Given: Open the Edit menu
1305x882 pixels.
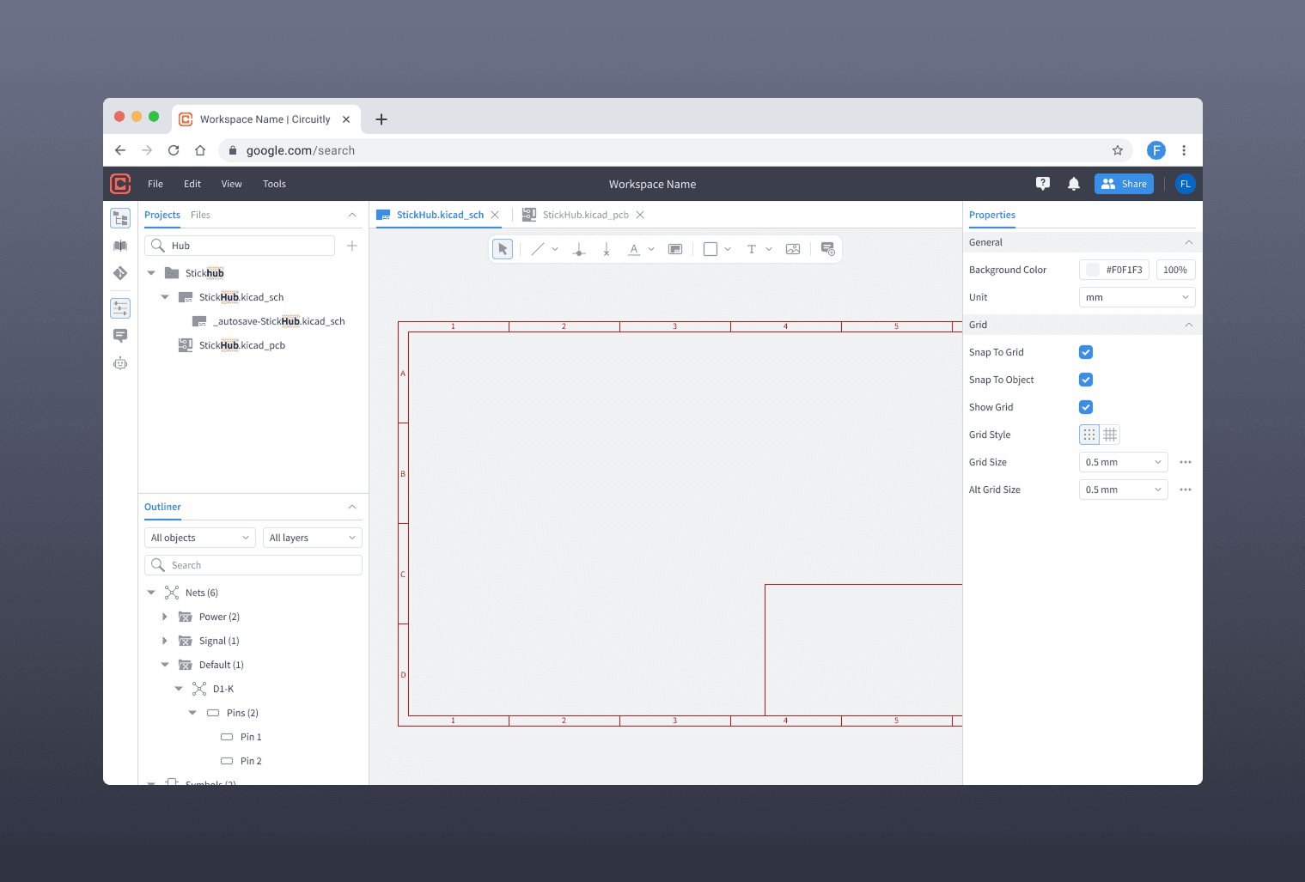Looking at the screenshot, I should [192, 184].
